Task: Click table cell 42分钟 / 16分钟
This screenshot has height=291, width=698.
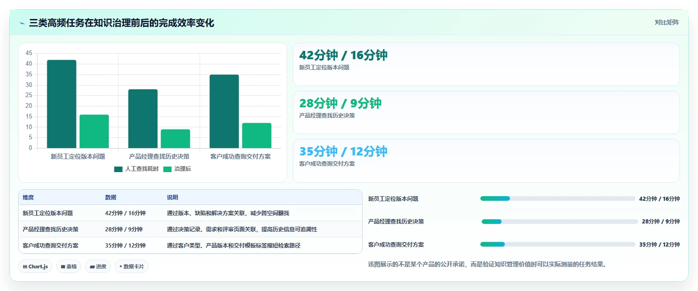Action: click(126, 213)
